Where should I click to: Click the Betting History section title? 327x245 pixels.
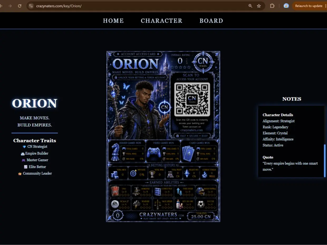tap(163, 165)
